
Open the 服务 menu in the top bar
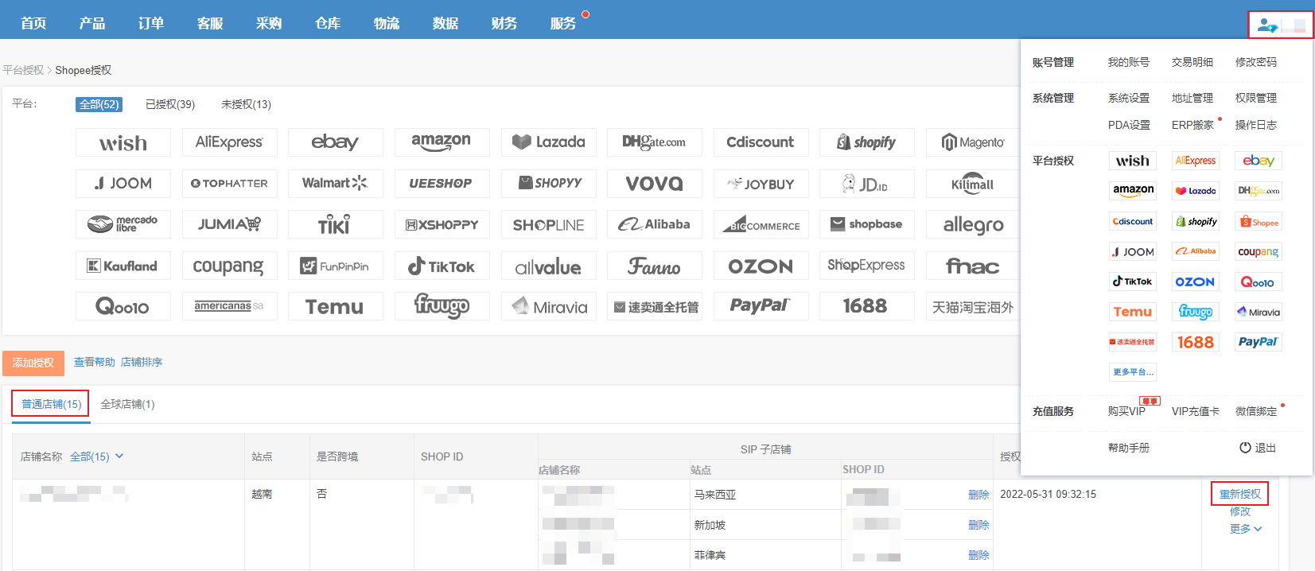pyautogui.click(x=563, y=23)
